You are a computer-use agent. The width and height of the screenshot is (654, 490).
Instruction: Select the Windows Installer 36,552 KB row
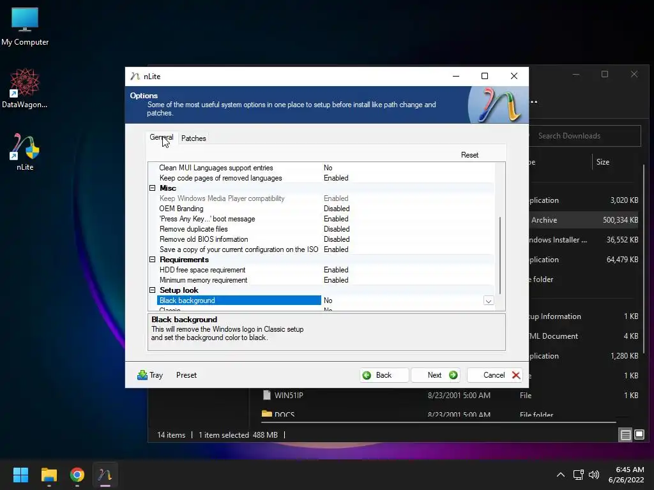[585, 240]
